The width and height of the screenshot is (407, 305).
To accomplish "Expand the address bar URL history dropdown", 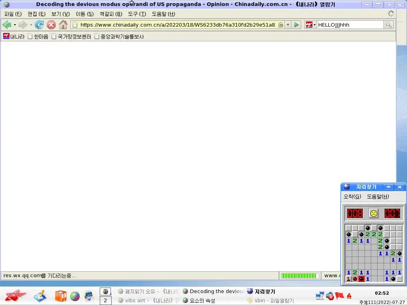I will pyautogui.click(x=288, y=25).
